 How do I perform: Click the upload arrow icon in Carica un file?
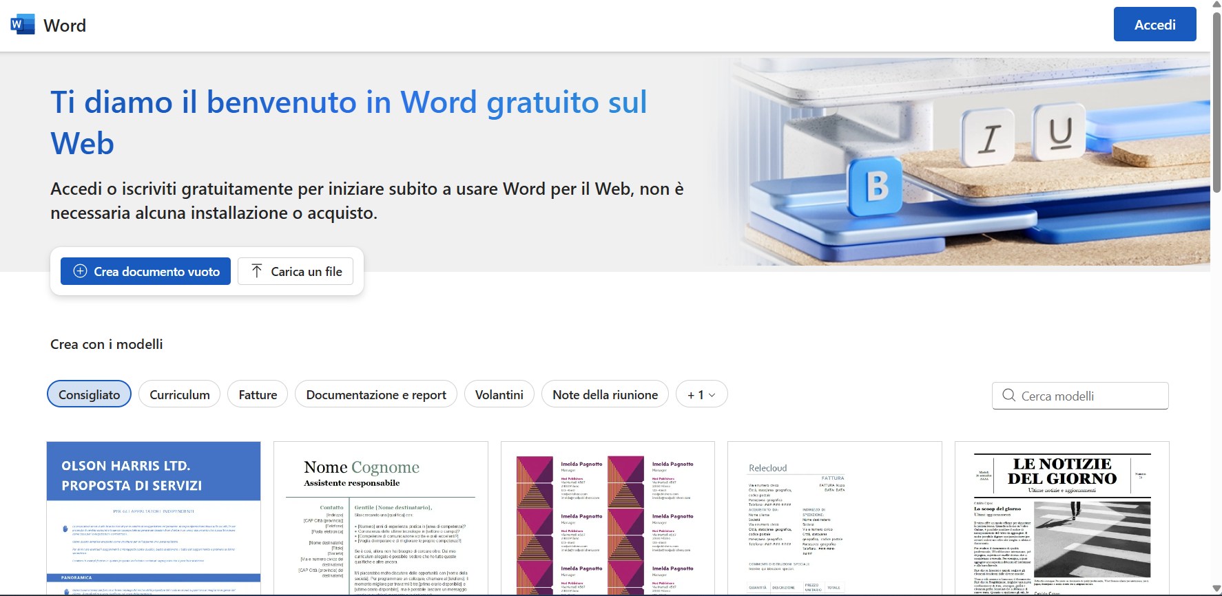(257, 271)
